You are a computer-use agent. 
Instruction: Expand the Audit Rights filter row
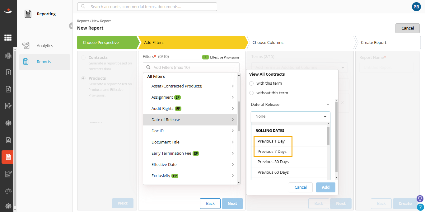pyautogui.click(x=190, y=109)
